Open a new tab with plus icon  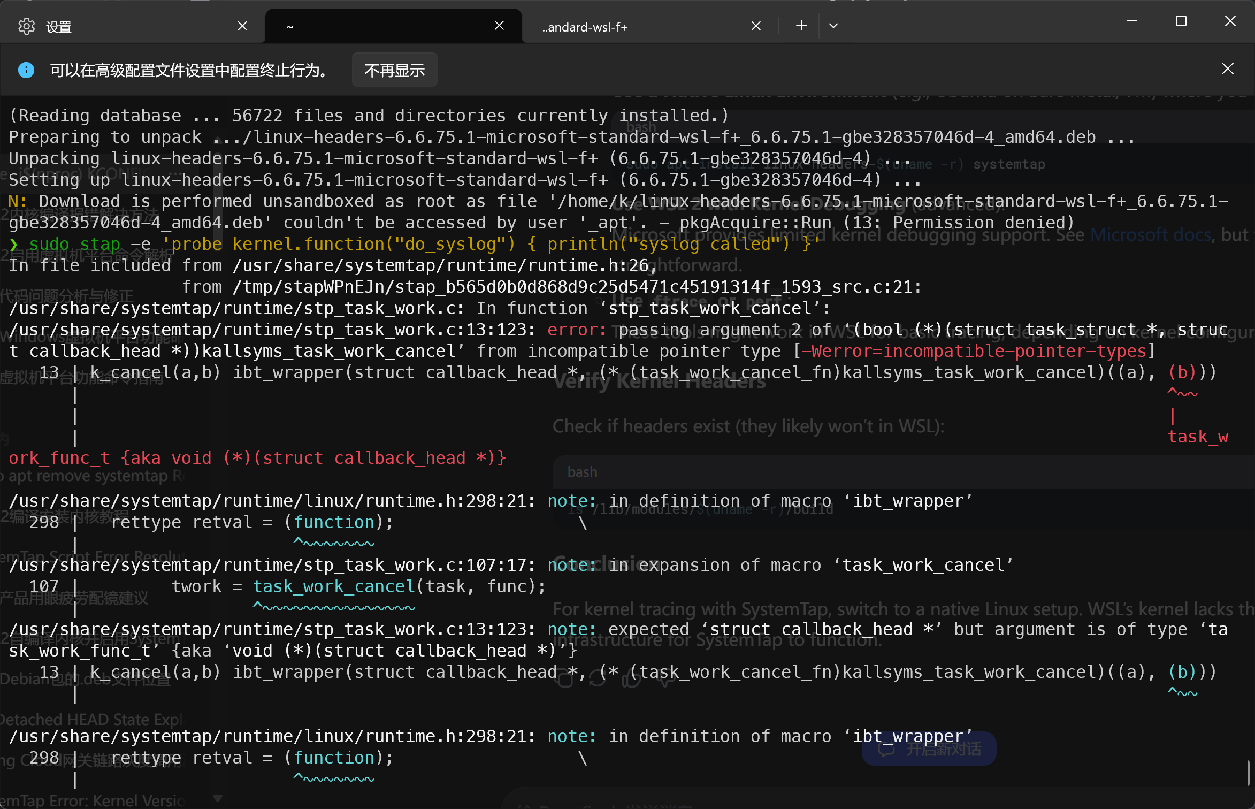[x=801, y=26]
